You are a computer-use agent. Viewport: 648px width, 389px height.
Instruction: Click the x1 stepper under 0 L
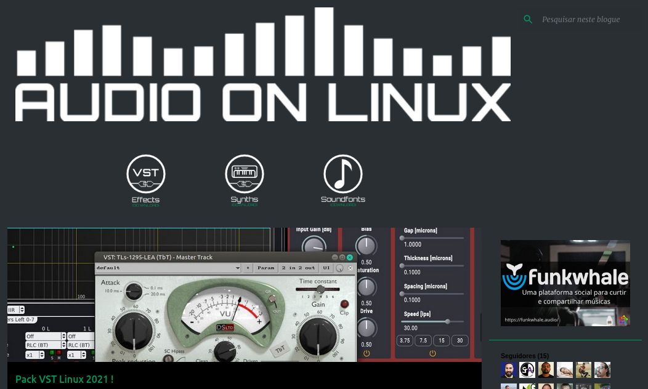34,355
